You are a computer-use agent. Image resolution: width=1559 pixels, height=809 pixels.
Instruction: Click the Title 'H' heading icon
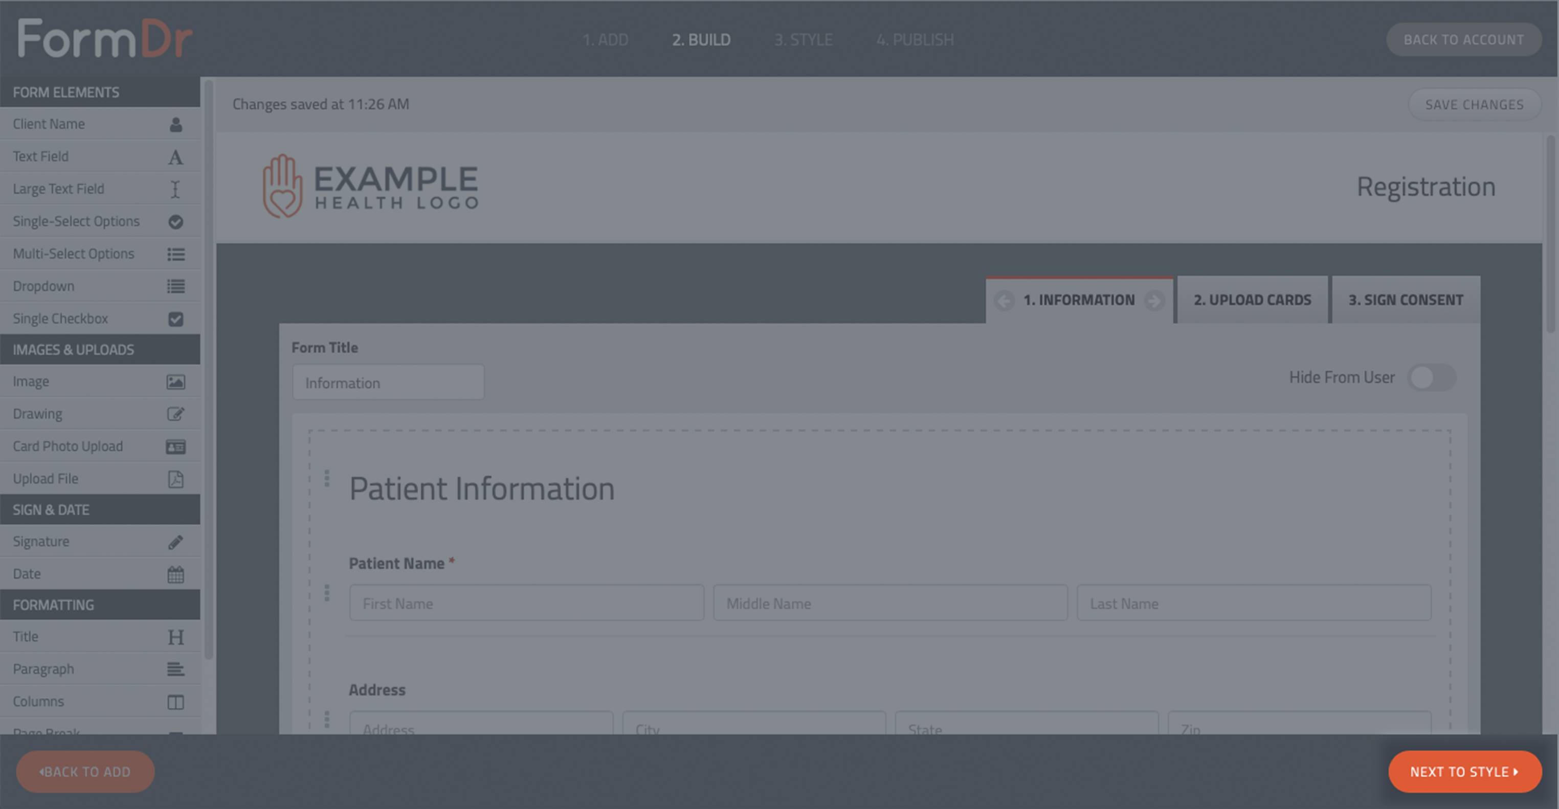tap(175, 637)
